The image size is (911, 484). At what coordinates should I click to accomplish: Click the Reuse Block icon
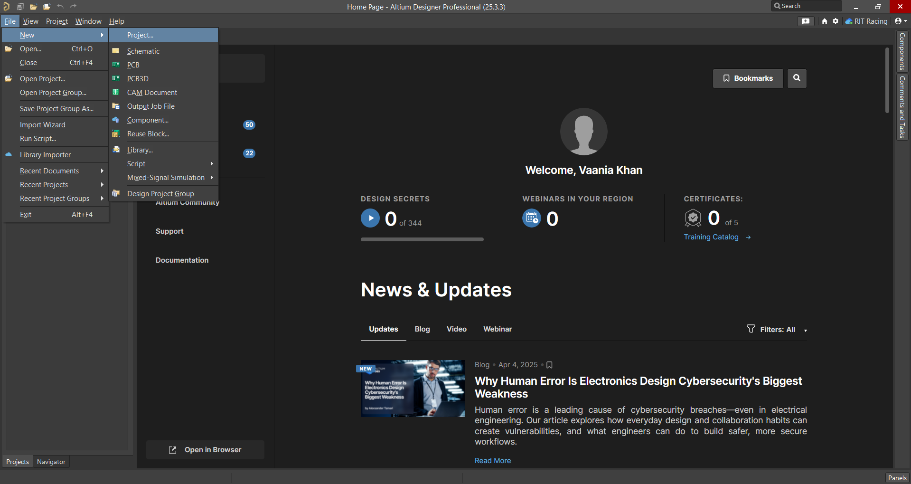[115, 133]
